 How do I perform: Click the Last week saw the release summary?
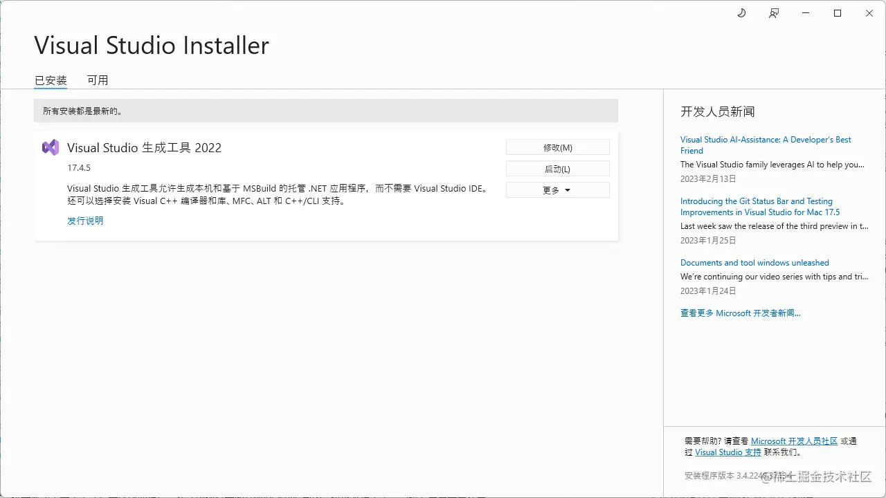tap(775, 226)
